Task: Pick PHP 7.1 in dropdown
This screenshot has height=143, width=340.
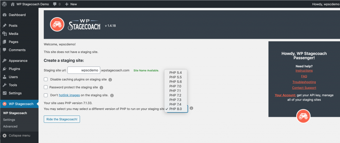Action: 176,91
